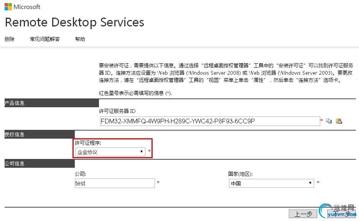Click the 产品信息 section header
The height and width of the screenshot is (221, 359).
51,103
